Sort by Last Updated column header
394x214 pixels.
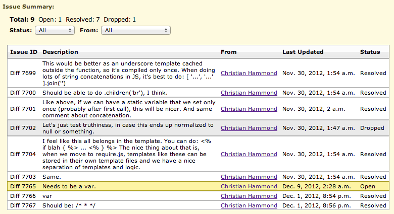point(303,52)
